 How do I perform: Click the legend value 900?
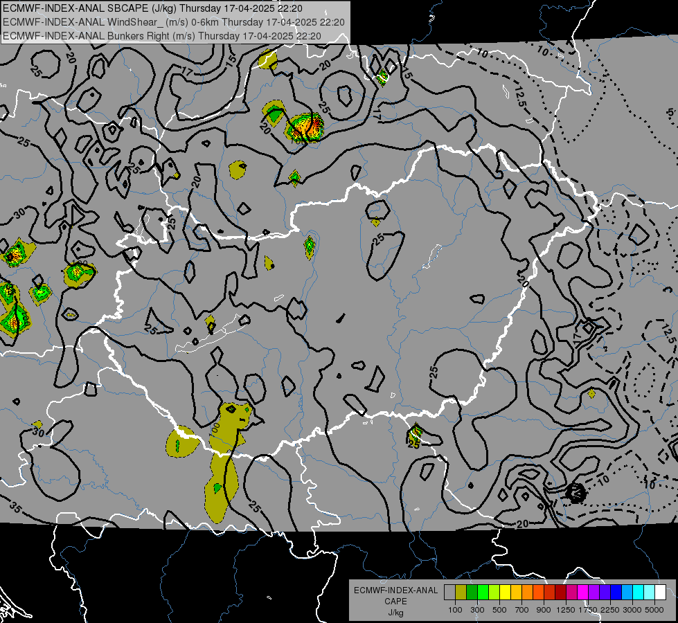coord(544,610)
